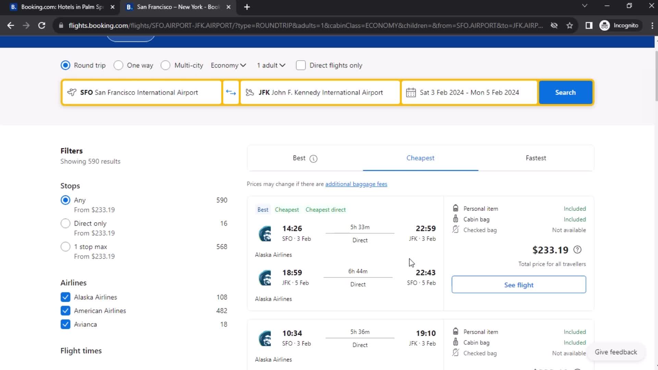Image resolution: width=658 pixels, height=370 pixels.
Task: Click the SFO departure airport icon
Action: tap(71, 92)
